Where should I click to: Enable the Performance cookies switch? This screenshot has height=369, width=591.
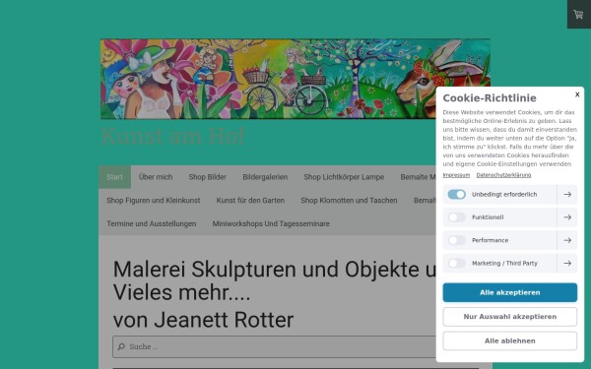coord(456,240)
